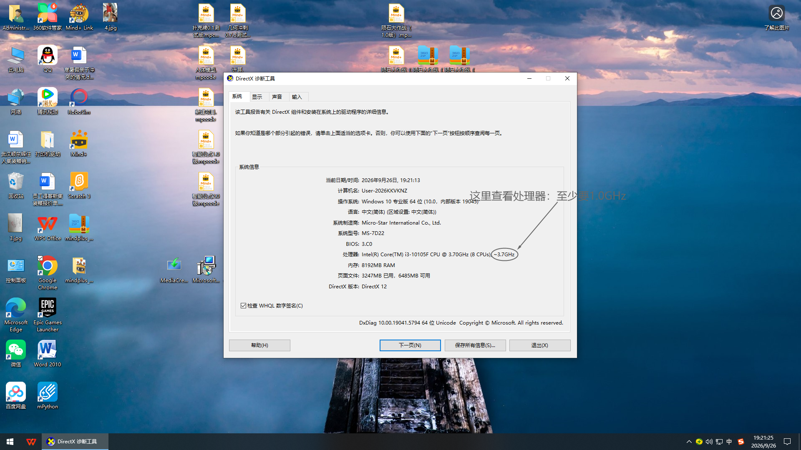Launch the mPython desktop icon

pos(48,396)
